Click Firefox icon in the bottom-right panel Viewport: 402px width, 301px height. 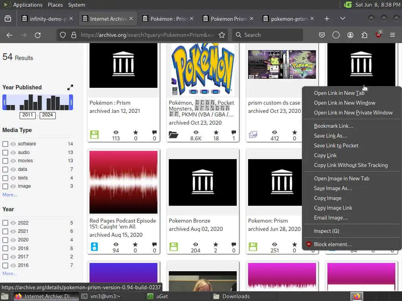(357, 296)
